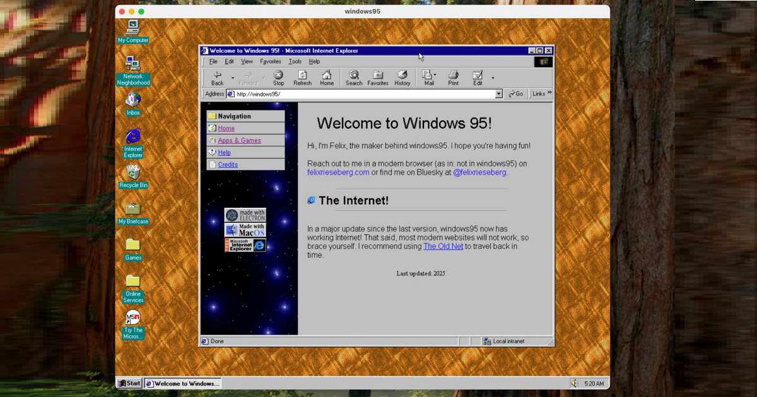Open the @felixrieseberg Bluesky link
The height and width of the screenshot is (397, 757).
click(479, 172)
